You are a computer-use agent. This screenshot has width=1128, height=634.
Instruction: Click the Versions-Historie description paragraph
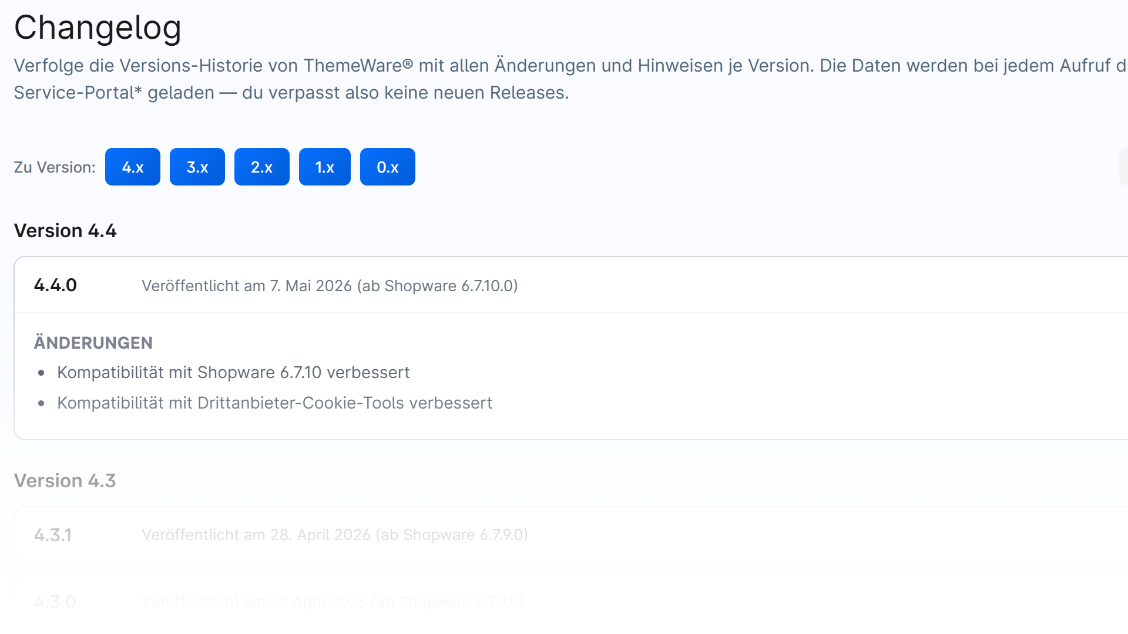click(x=570, y=79)
